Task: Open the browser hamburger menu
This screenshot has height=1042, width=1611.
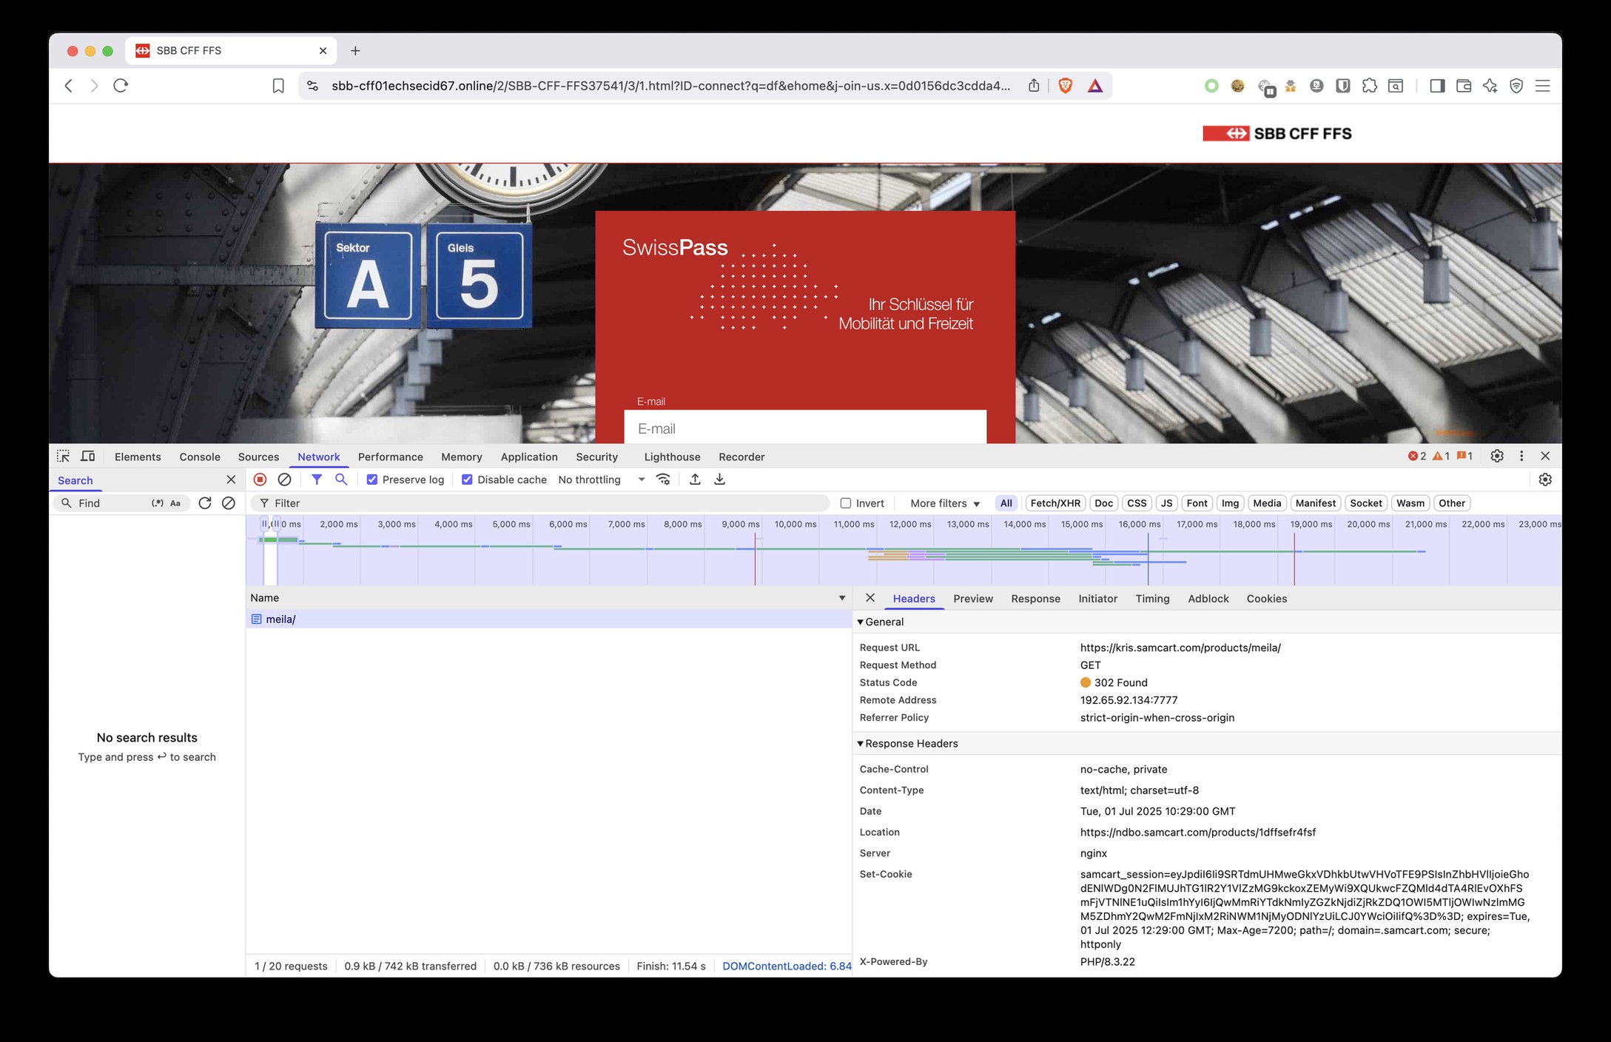Action: (x=1543, y=86)
